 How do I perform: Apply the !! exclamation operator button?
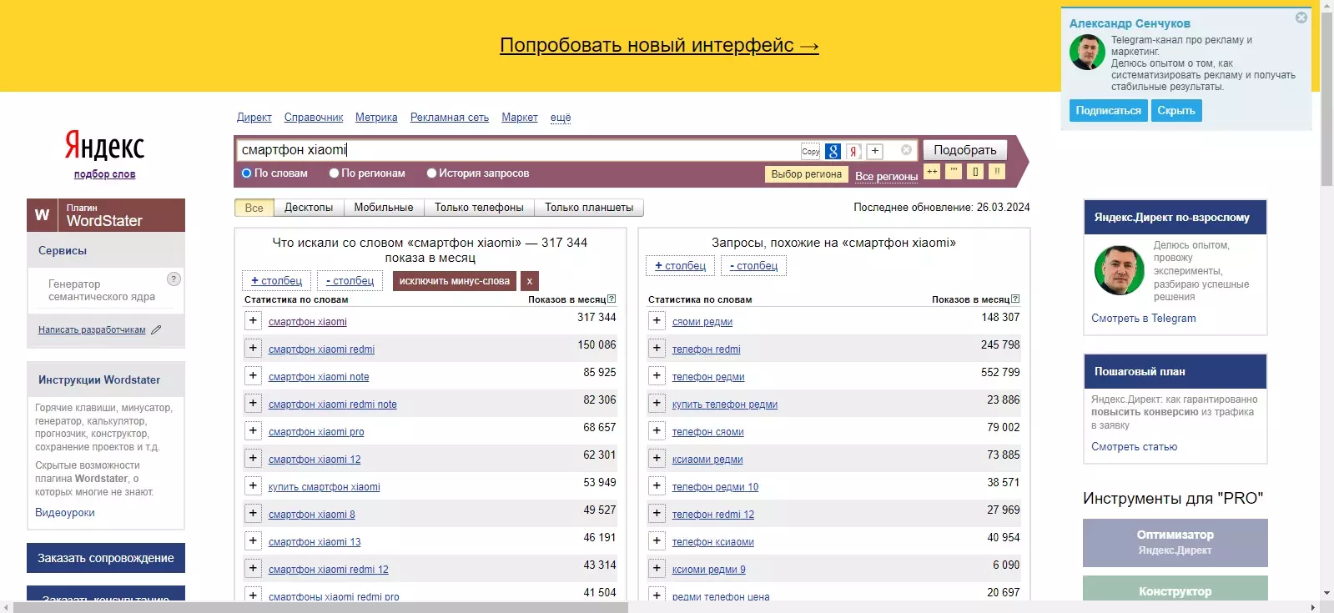click(x=997, y=171)
